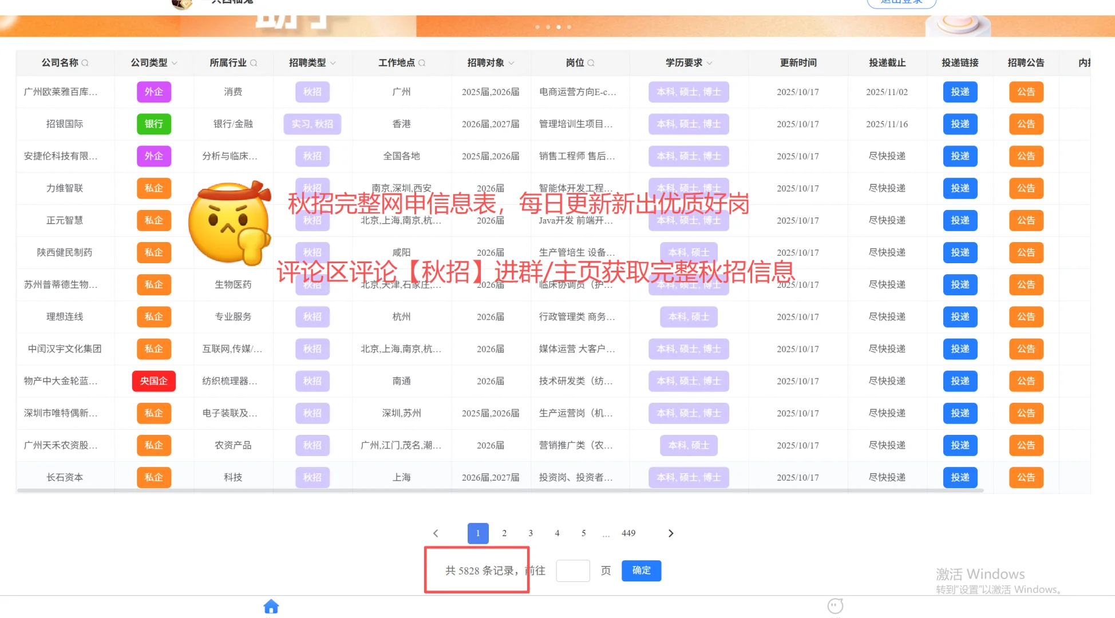Click 投递 button for 招银国际 row
This screenshot has width=1115, height=618.
pos(960,124)
